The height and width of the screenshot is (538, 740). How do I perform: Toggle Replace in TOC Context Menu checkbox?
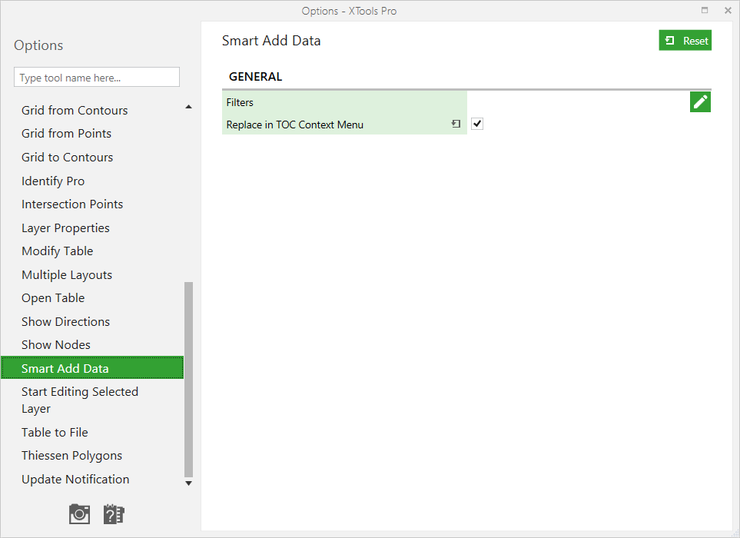tap(477, 124)
